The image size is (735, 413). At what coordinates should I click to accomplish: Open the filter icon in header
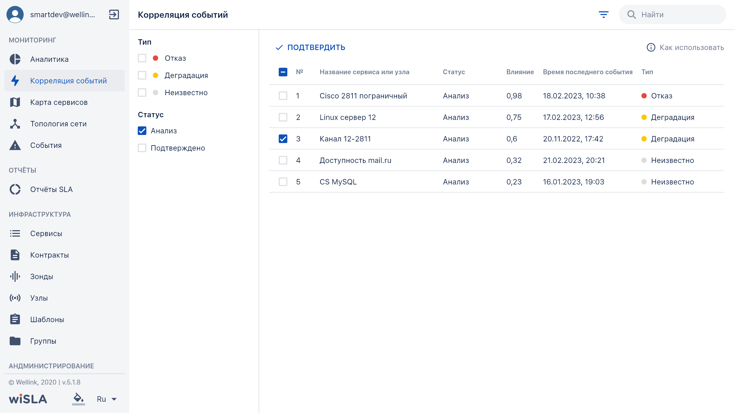603,15
